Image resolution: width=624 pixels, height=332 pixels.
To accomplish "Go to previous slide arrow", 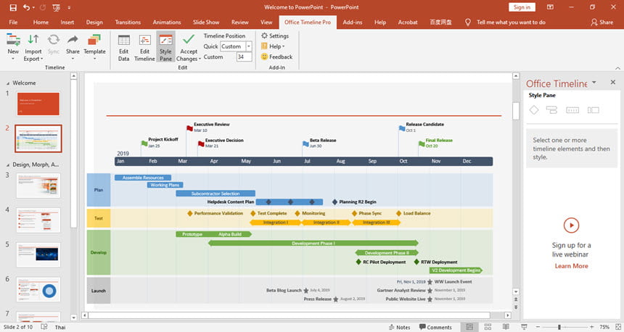I will 516,299.
